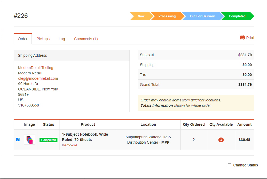Open the Pickups tab
The width and height of the screenshot is (267, 179).
43,39
